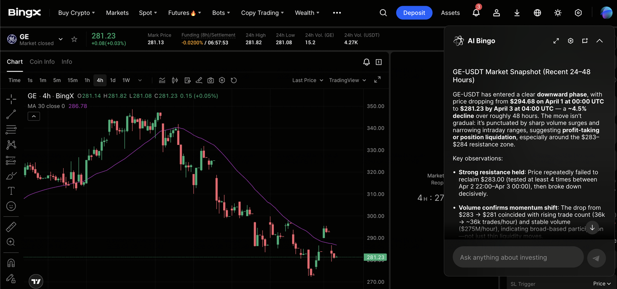Select the trend line drawing tool
This screenshot has width=617, height=289.
tap(11, 114)
